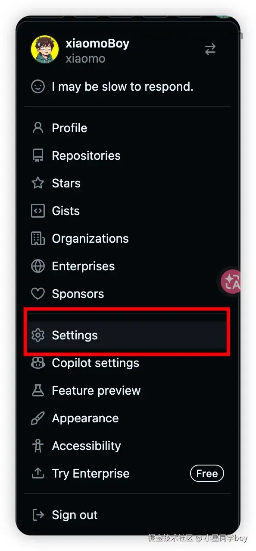Open Feature preview

tap(128, 391)
